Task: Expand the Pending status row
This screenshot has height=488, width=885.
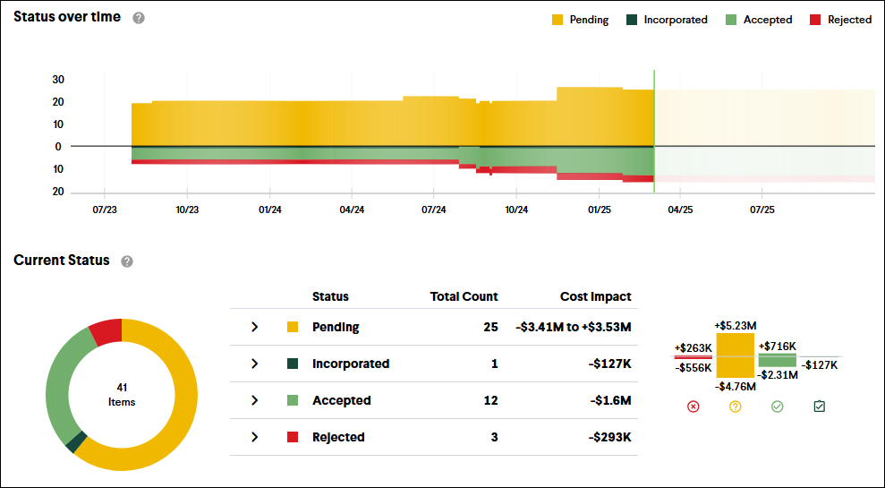Action: [254, 328]
